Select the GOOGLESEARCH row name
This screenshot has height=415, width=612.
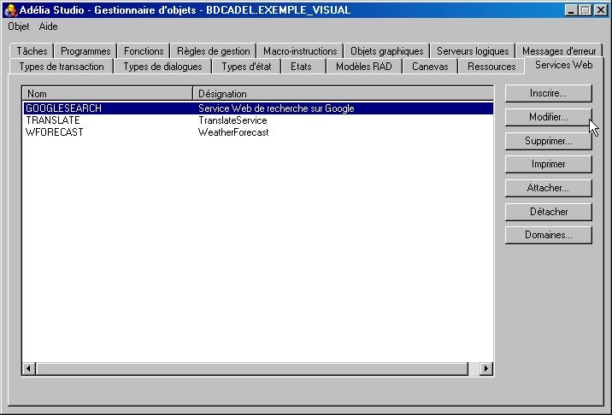pyautogui.click(x=63, y=108)
